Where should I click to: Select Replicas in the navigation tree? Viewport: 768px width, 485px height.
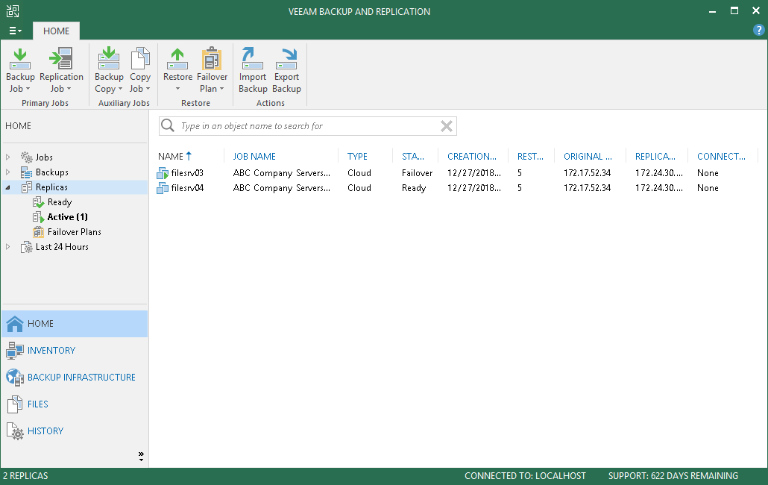point(51,187)
